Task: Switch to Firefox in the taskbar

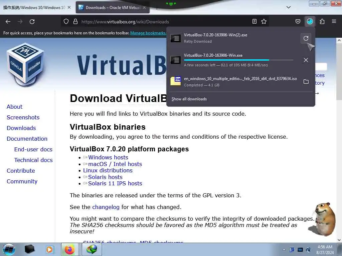Action: (x=69, y=249)
